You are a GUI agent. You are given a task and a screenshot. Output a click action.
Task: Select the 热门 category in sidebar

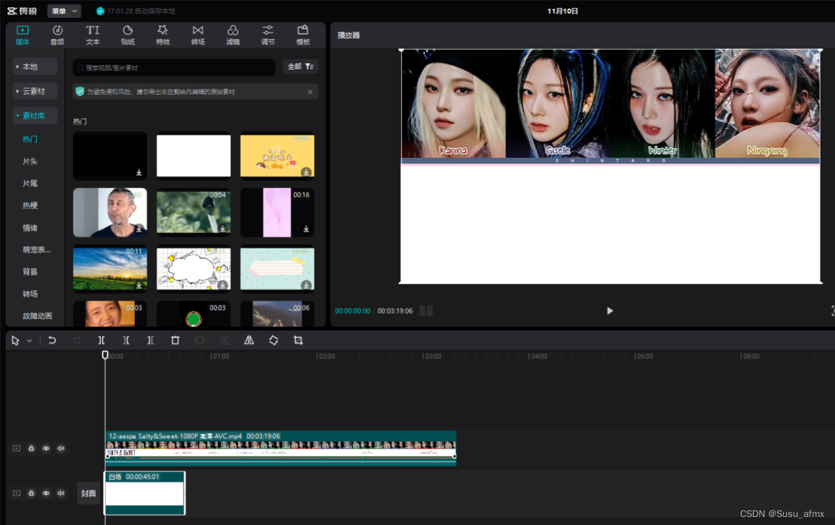(30, 139)
